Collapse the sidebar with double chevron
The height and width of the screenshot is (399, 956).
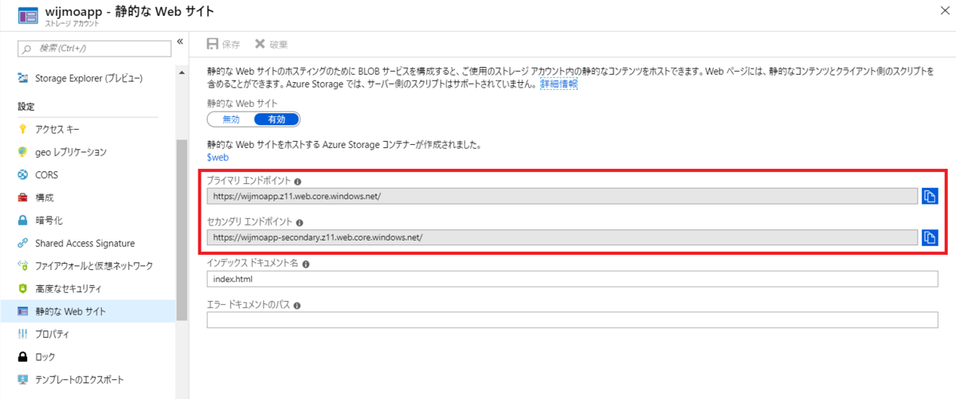180,41
